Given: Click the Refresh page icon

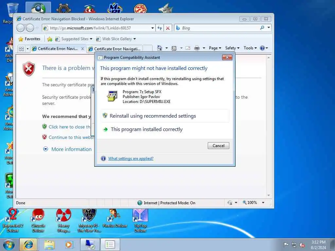Looking at the screenshot, I should point(160,28).
